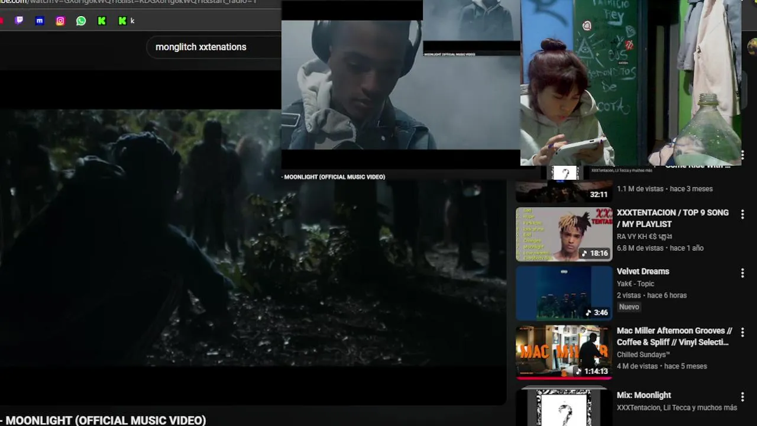Click the 'MOONLIGHT (OFFICIAL MUSIC VIDEO)' caption under overlay video
This screenshot has height=426, width=757.
(x=334, y=177)
